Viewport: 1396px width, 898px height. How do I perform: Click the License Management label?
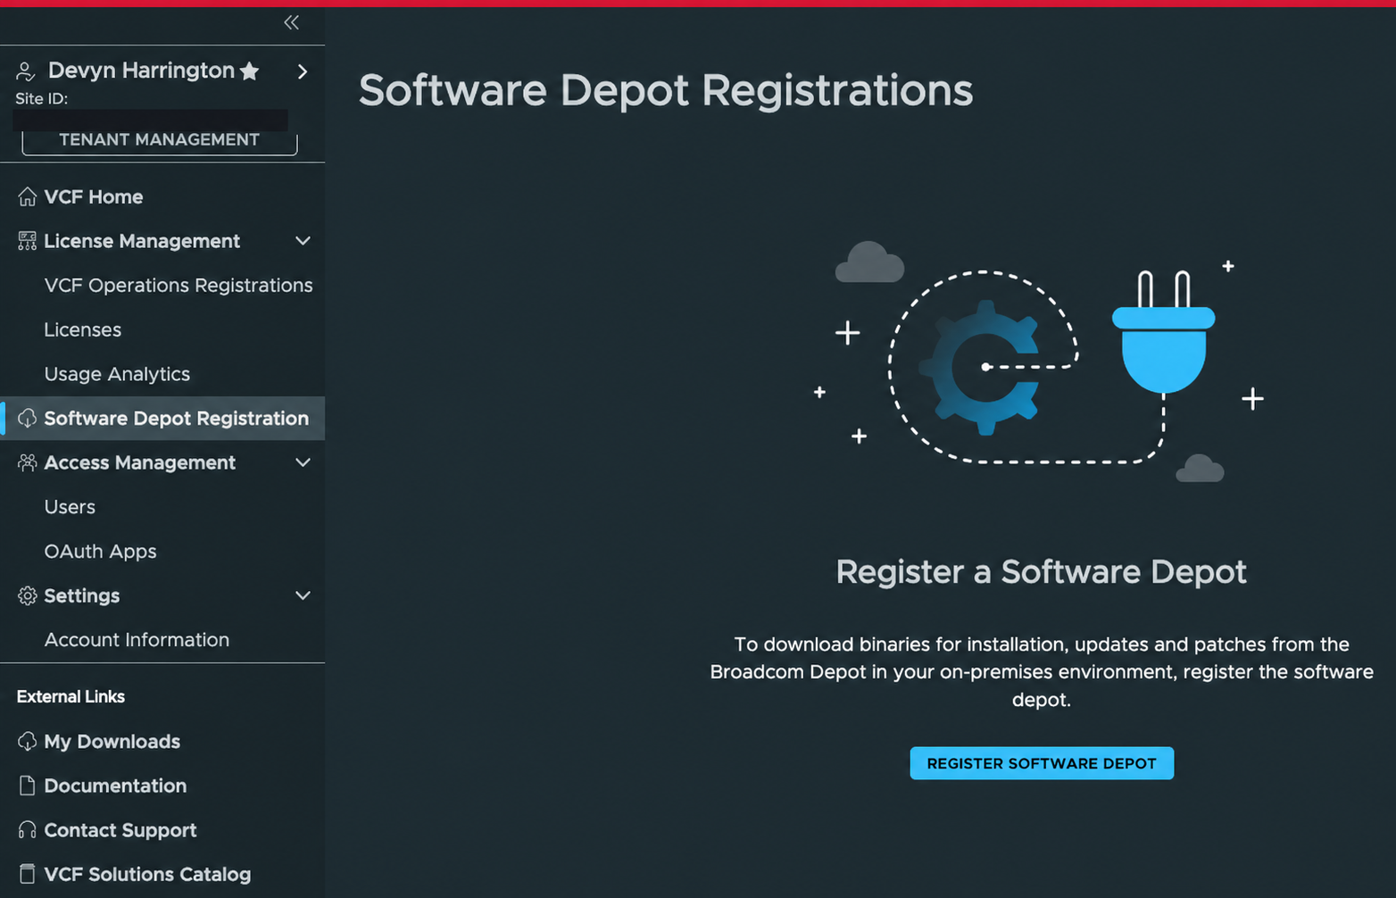pyautogui.click(x=142, y=241)
